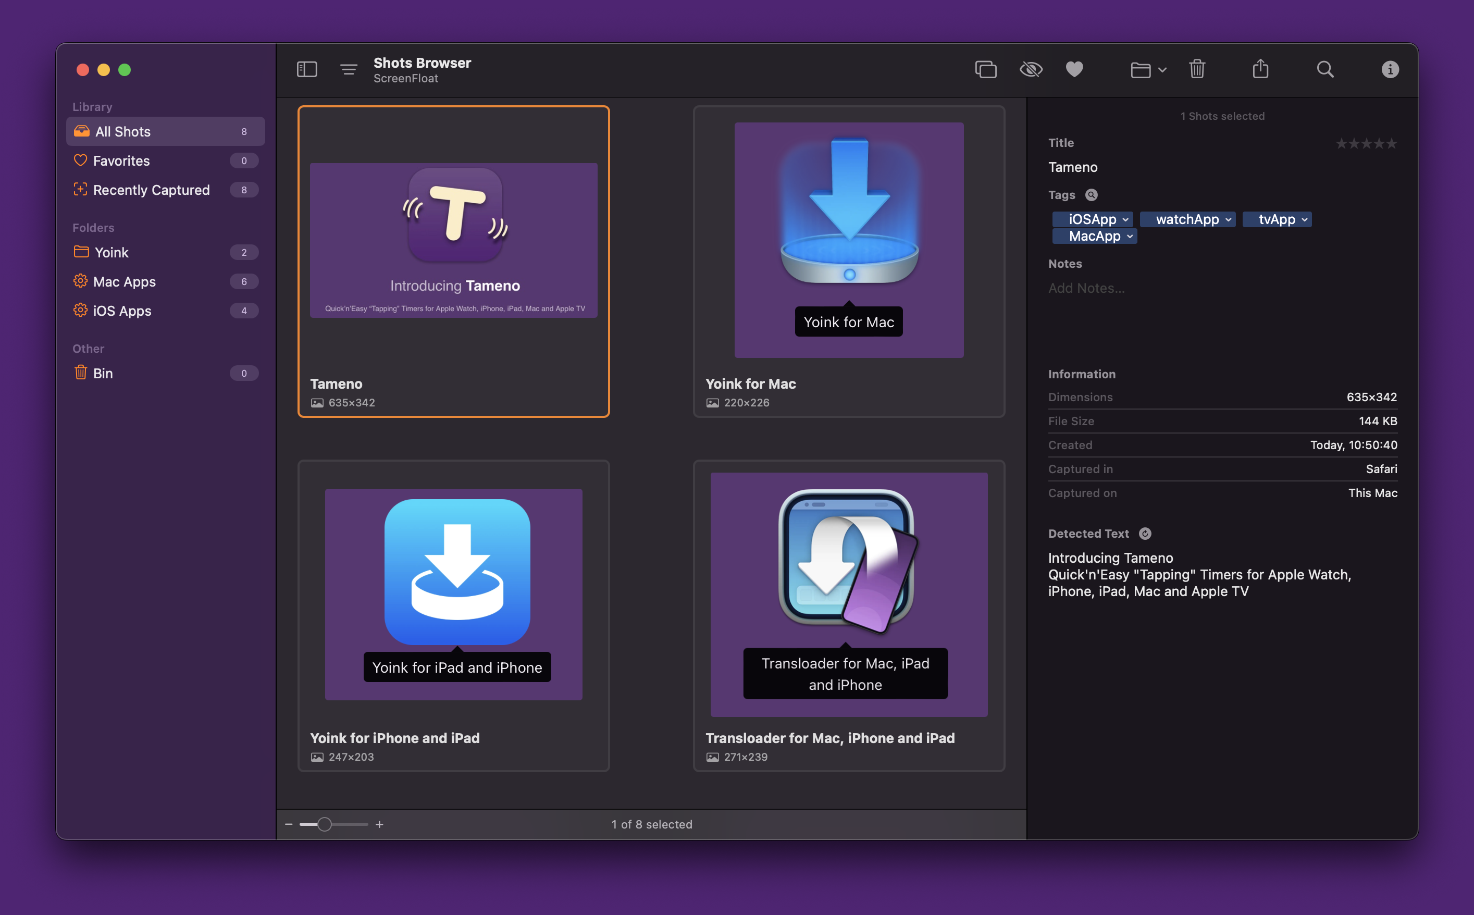This screenshot has height=915, width=1474.
Task: Click the 220×226 size under Yoink for Mac
Action: click(x=746, y=402)
